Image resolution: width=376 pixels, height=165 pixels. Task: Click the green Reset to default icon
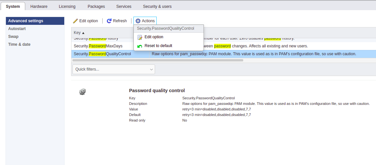(140, 46)
